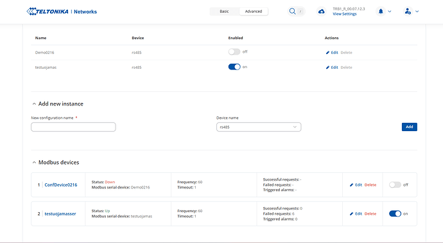Open the search magnifier icon
This screenshot has height=243, width=443.
[x=292, y=12]
